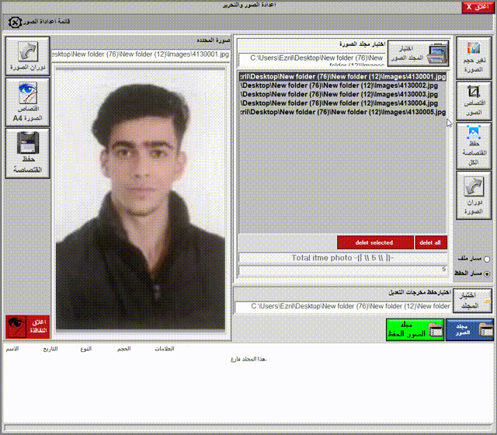Click the floppy disk save crop button
Viewport: 497px width, 435px height.
[x=28, y=152]
